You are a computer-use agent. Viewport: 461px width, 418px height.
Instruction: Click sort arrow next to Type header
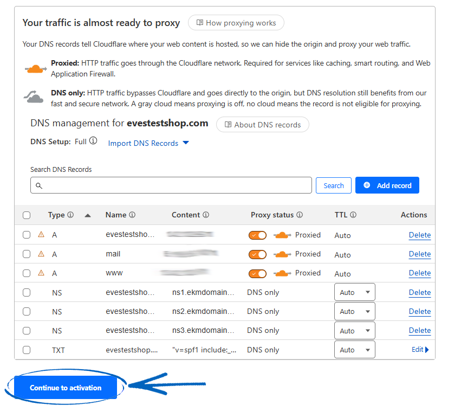[x=88, y=216]
